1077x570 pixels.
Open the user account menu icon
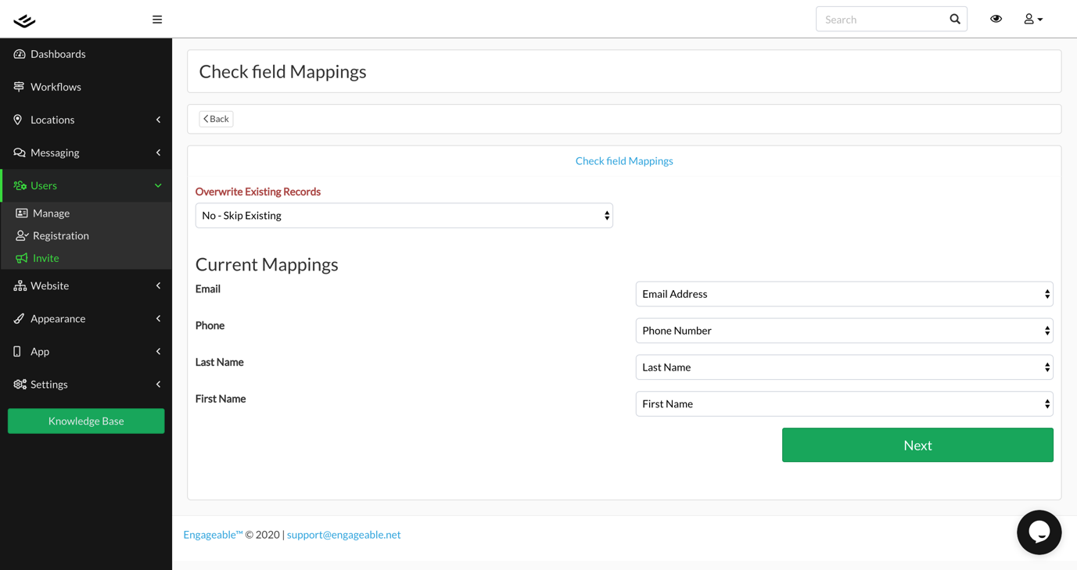click(x=1032, y=19)
